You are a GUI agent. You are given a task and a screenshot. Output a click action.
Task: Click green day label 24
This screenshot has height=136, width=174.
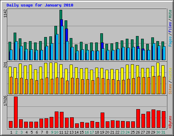click(127, 132)
